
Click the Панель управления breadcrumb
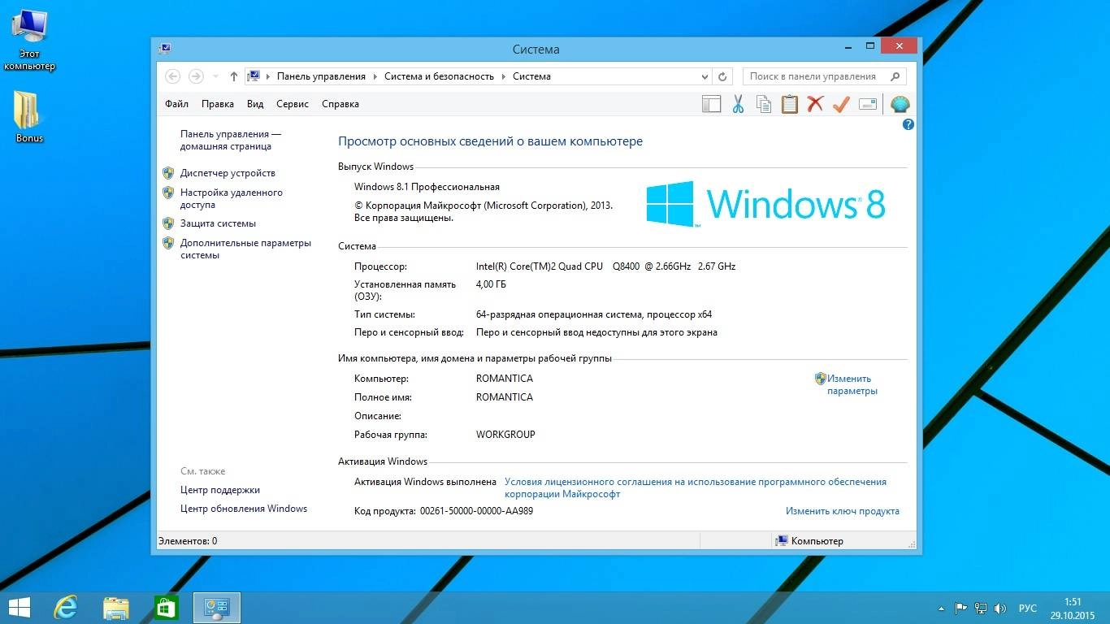[321, 76]
